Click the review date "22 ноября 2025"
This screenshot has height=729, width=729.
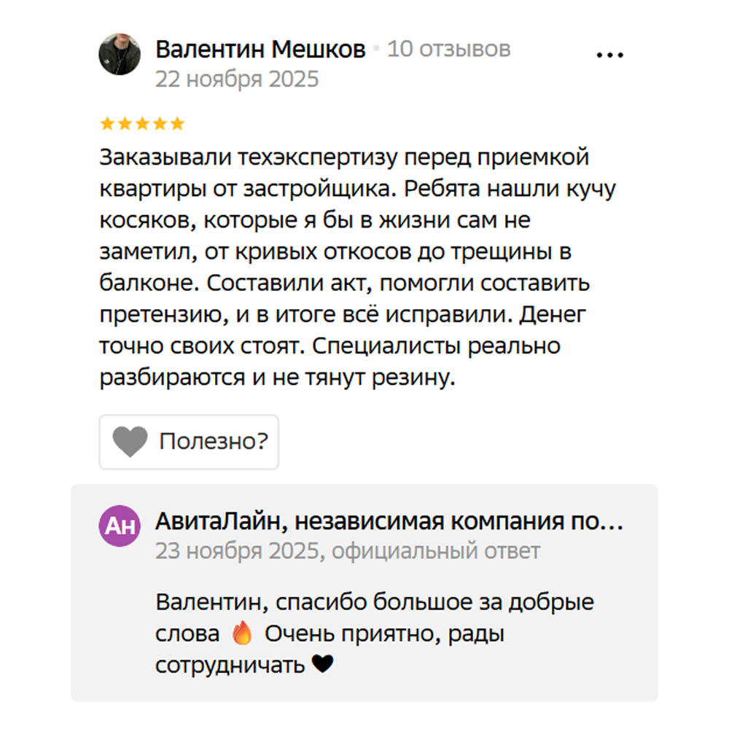point(237,79)
